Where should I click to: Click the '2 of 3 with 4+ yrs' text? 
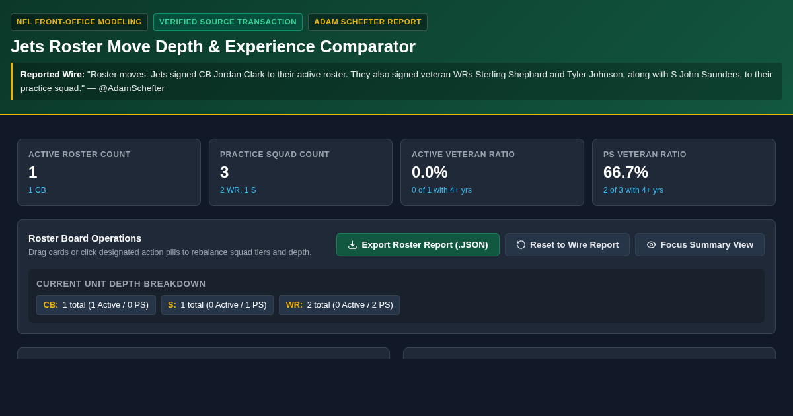pyautogui.click(x=633, y=190)
